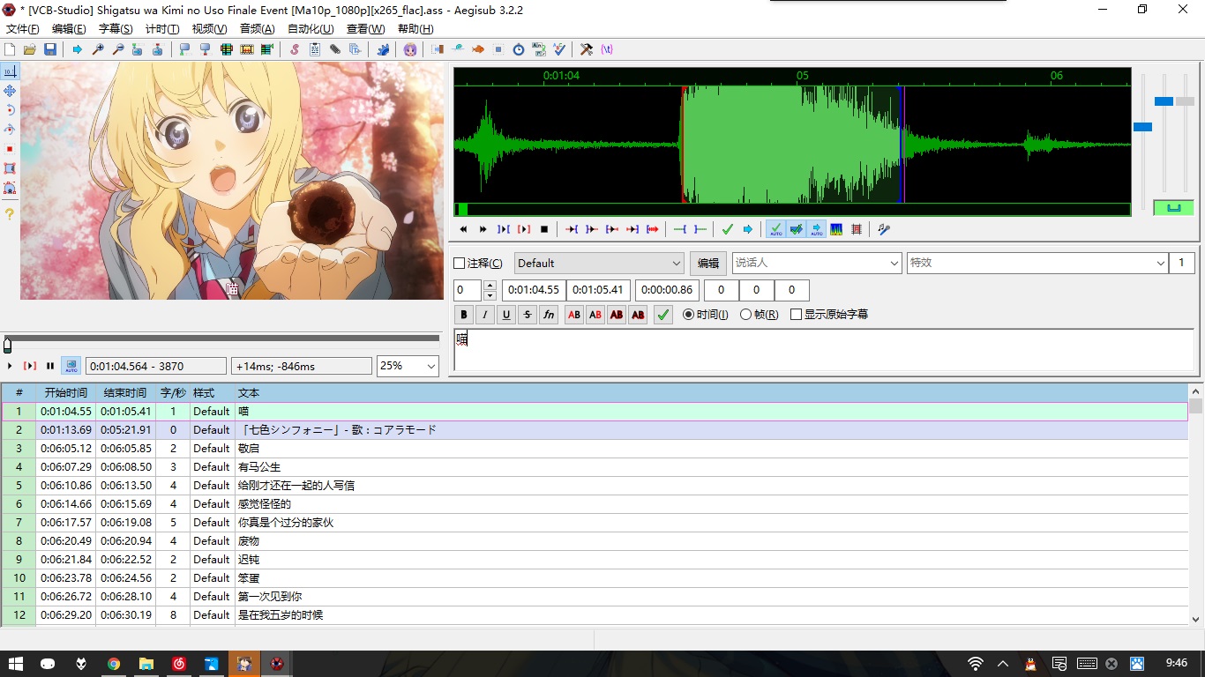Apply underline with the U button

pyautogui.click(x=506, y=315)
